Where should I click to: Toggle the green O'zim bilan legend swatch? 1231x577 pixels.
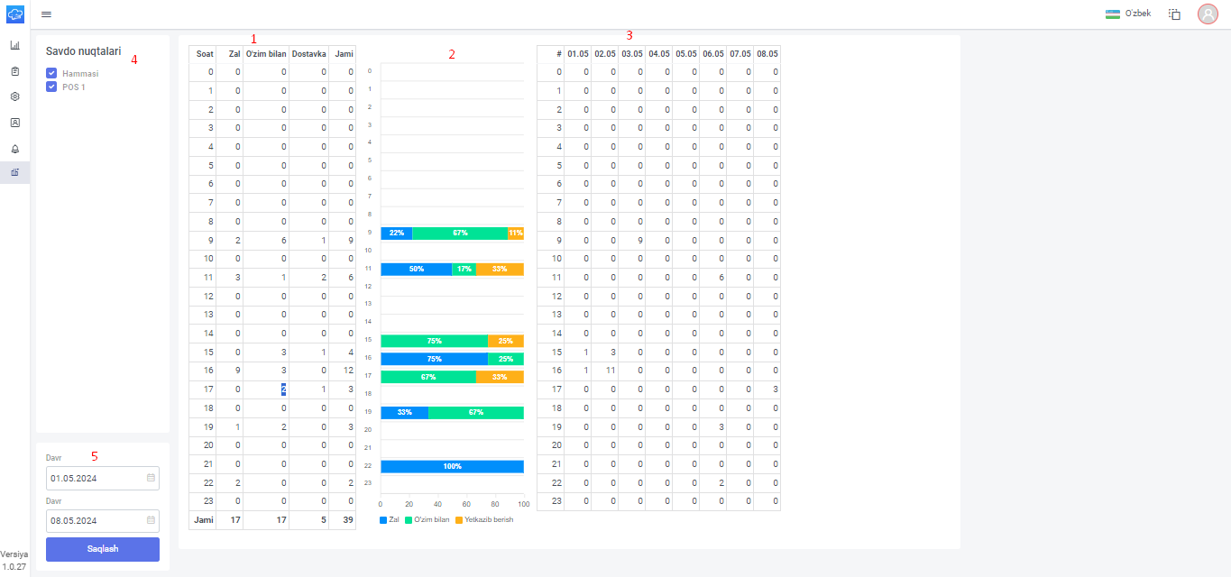pos(409,520)
